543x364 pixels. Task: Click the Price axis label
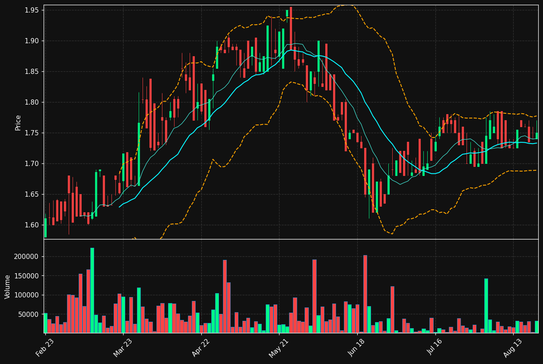click(18, 123)
